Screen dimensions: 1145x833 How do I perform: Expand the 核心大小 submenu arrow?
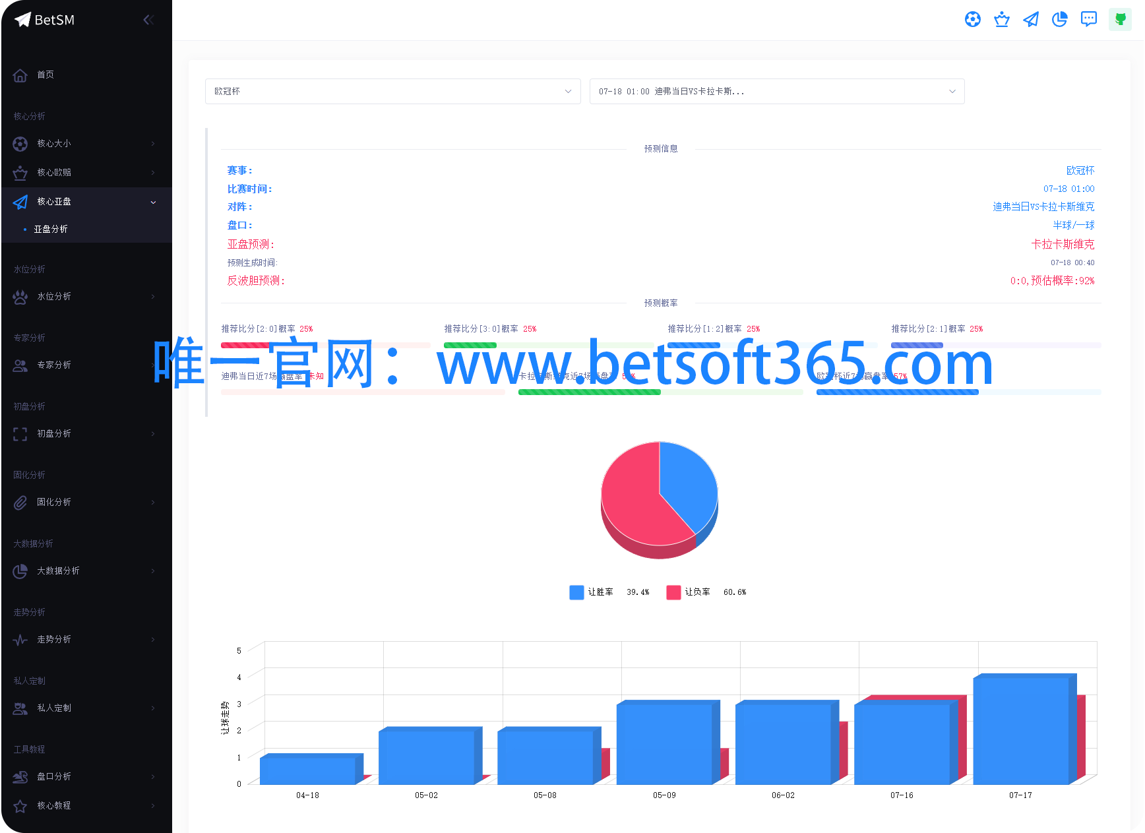(x=153, y=144)
